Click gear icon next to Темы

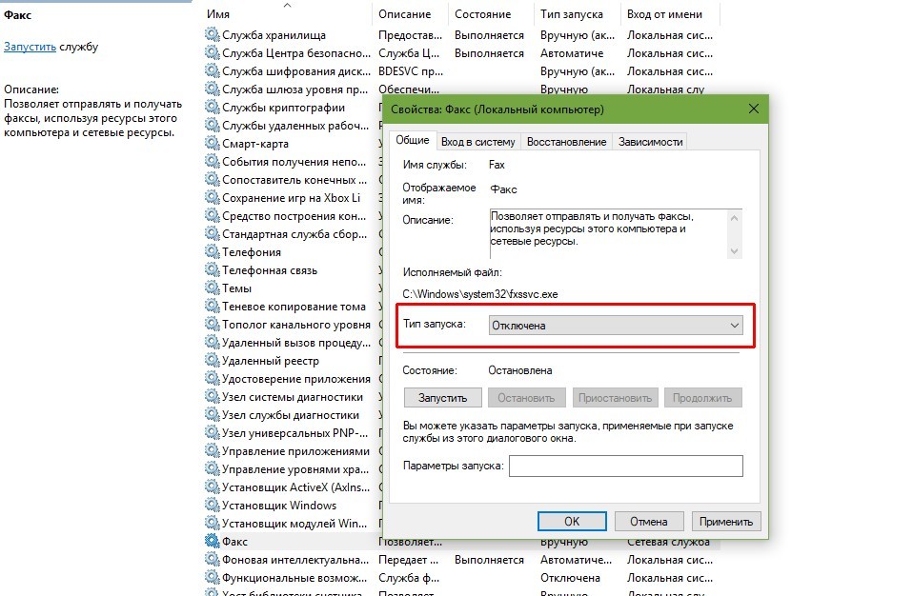[x=212, y=288]
